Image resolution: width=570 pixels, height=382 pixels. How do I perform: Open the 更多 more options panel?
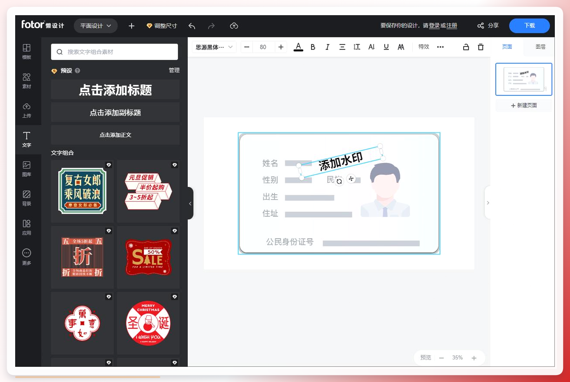point(27,257)
